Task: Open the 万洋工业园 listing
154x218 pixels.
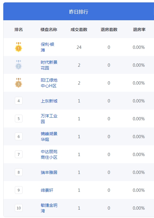Action: point(49,119)
